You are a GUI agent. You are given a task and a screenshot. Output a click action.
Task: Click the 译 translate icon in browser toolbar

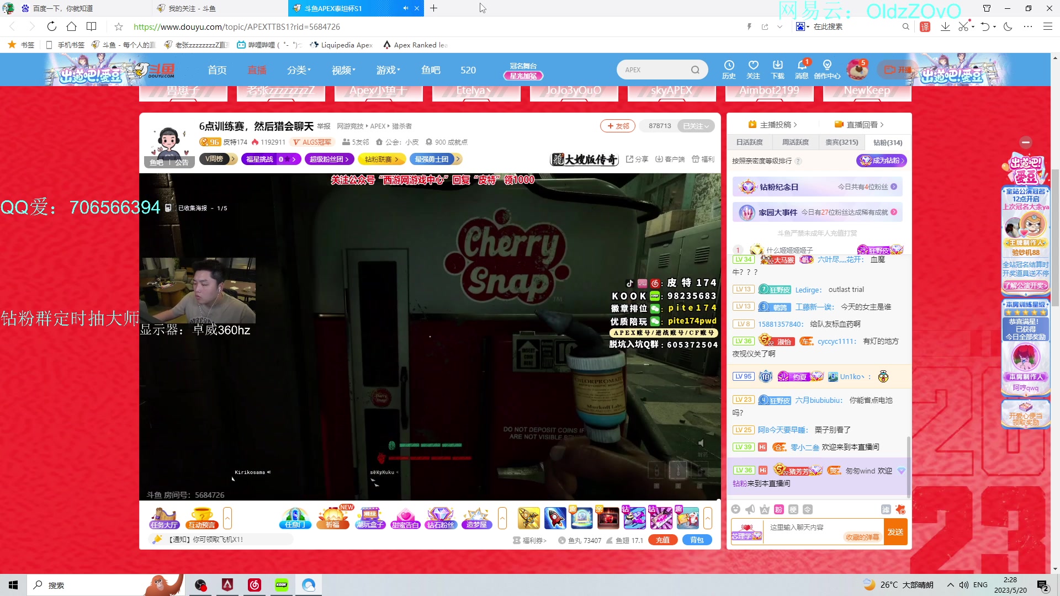click(925, 26)
